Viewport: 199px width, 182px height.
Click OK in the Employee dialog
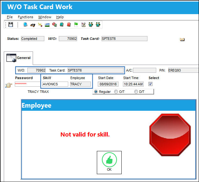point(109,163)
